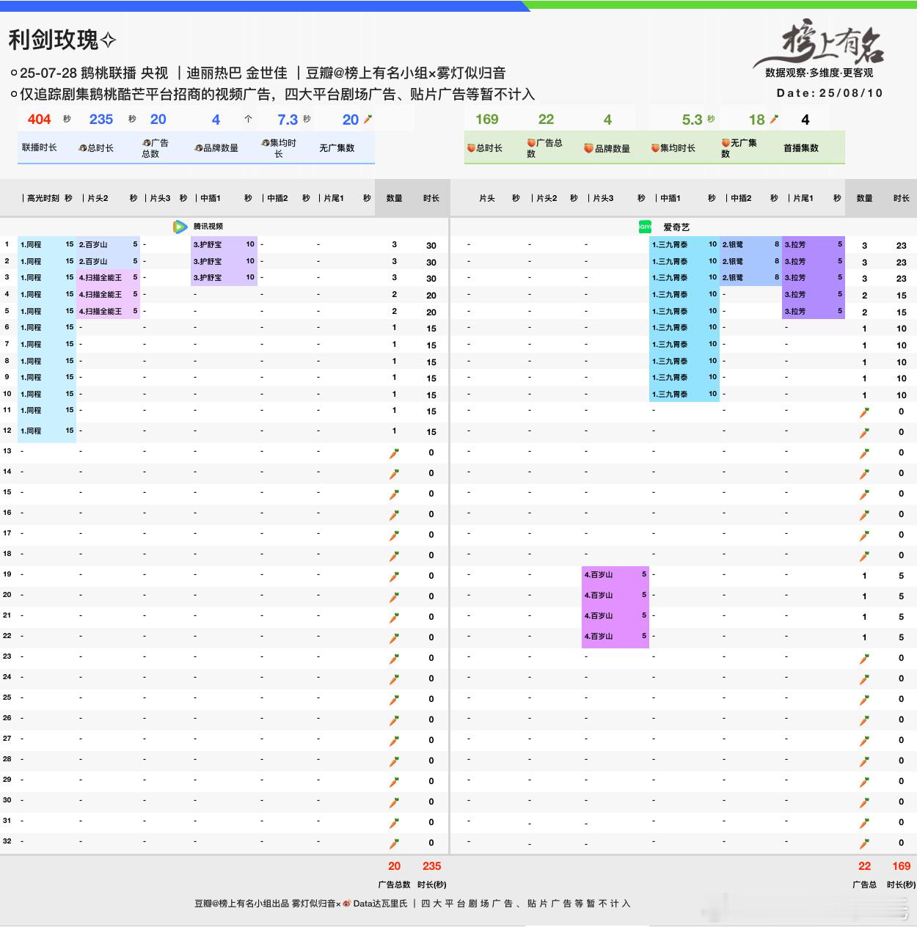
Task: Click iQiyi carrot icon in row 18
Action: coord(864,556)
